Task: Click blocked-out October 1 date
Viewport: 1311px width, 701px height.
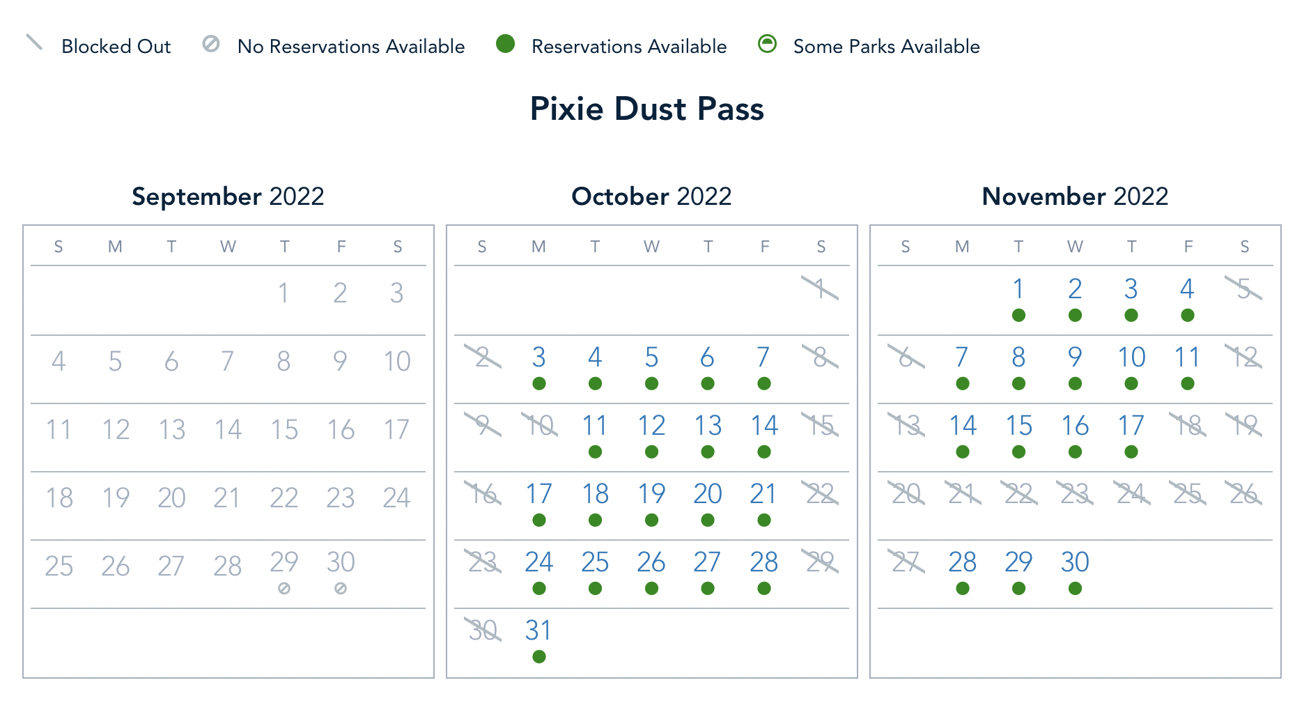Action: [x=821, y=288]
